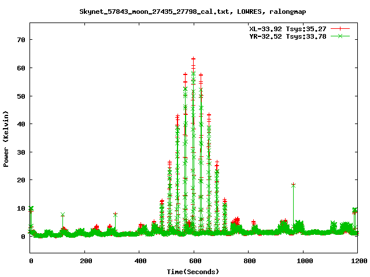Click the Time(Seconds) x-axis label
This screenshot has width=370, height=277.
pyautogui.click(x=193, y=272)
